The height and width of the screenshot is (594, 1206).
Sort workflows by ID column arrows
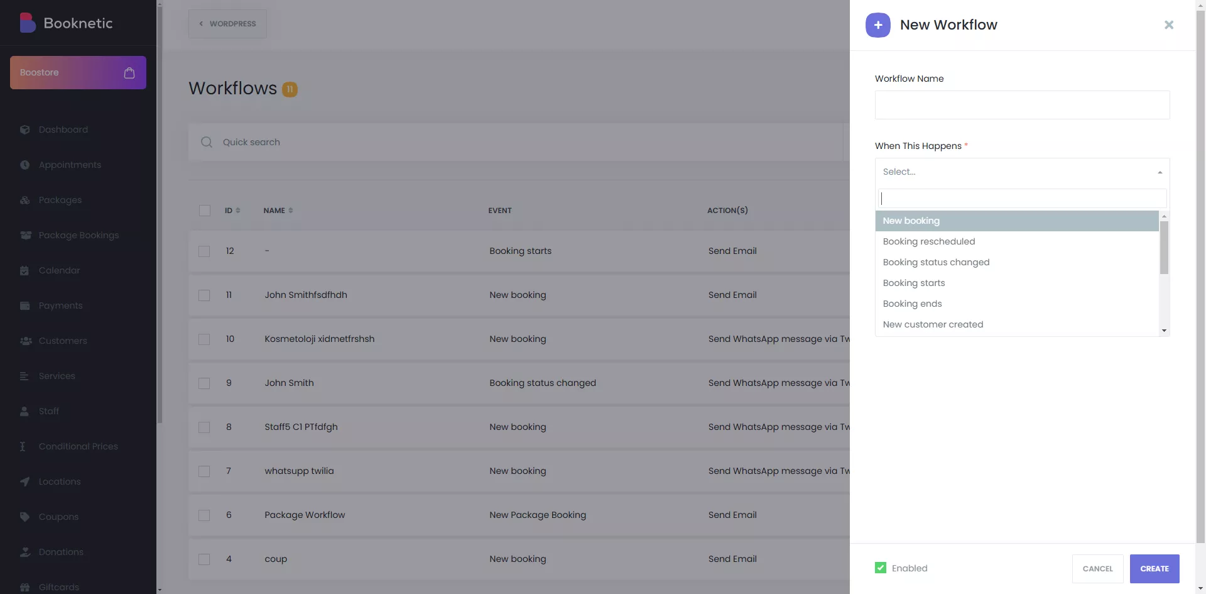(238, 211)
